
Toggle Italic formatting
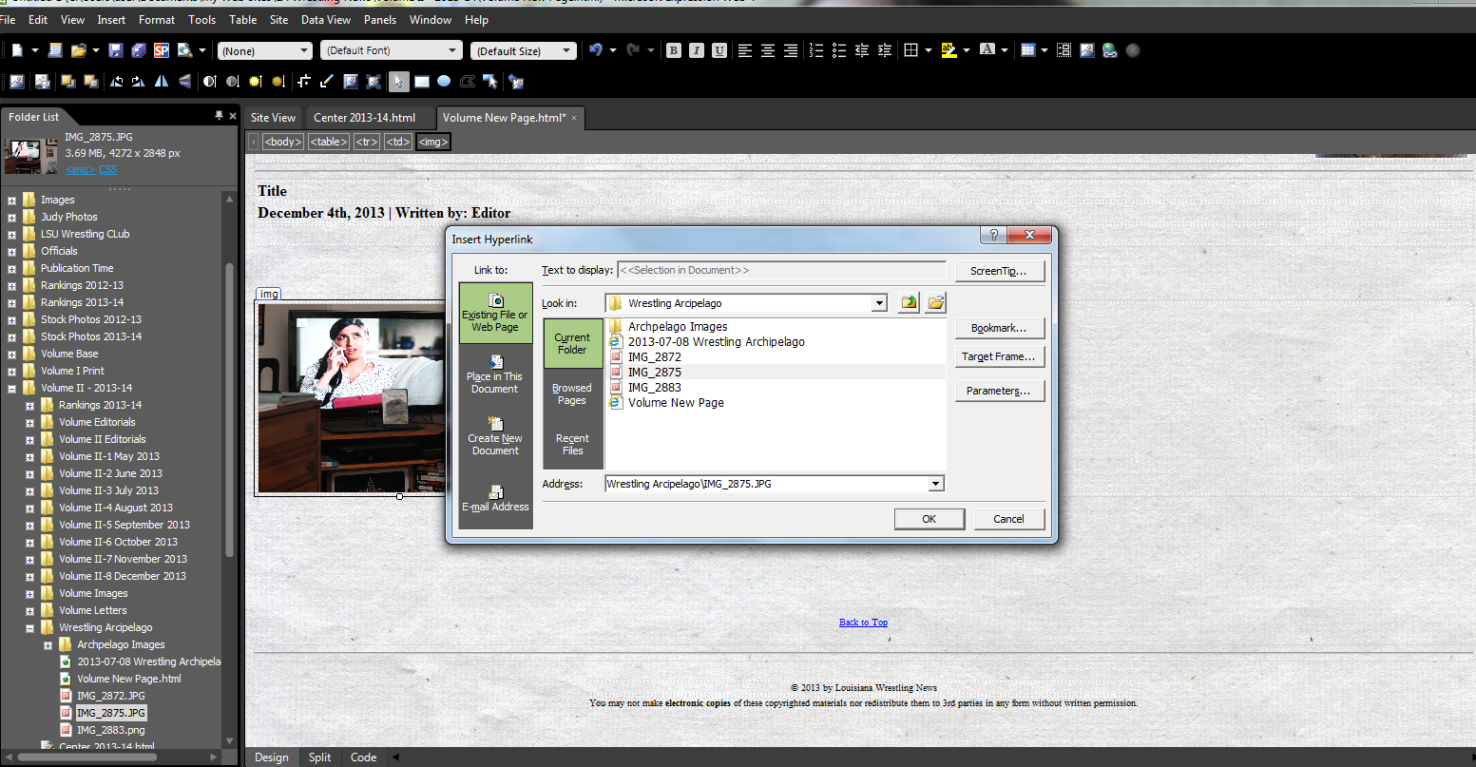697,50
